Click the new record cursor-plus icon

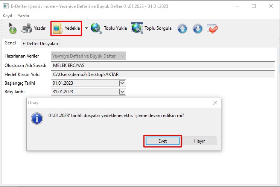[x=12, y=29]
